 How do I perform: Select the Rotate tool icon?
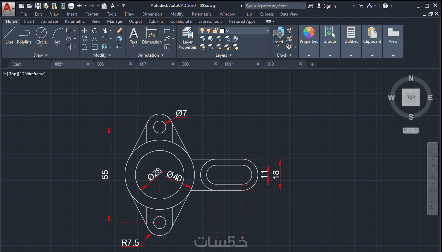[95, 30]
